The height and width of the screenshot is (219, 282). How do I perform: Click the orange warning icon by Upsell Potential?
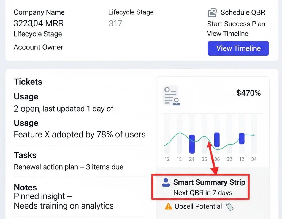168,206
